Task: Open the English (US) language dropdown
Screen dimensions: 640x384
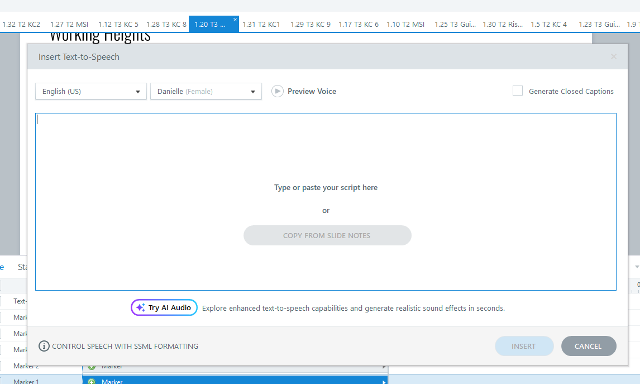Action: [91, 92]
